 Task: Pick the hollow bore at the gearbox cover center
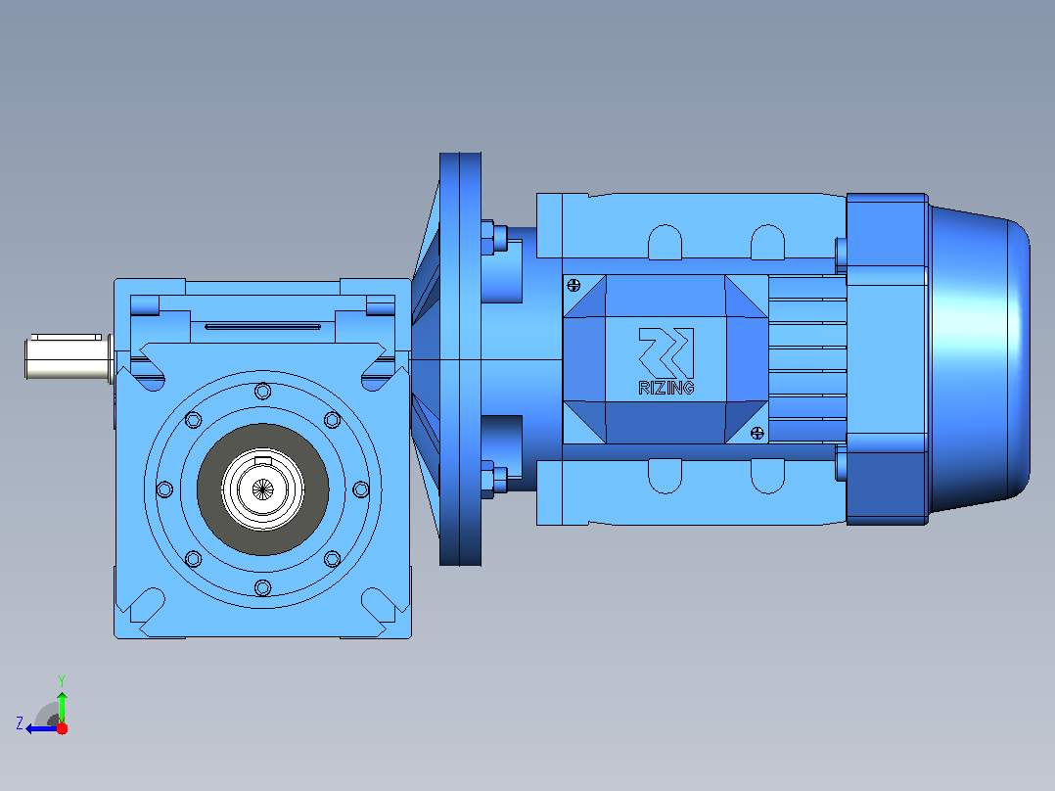[x=262, y=489]
